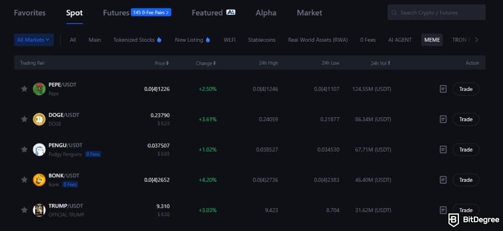The height and width of the screenshot is (231, 503).
Task: Switch to the Favorites tab
Action: (x=30, y=13)
